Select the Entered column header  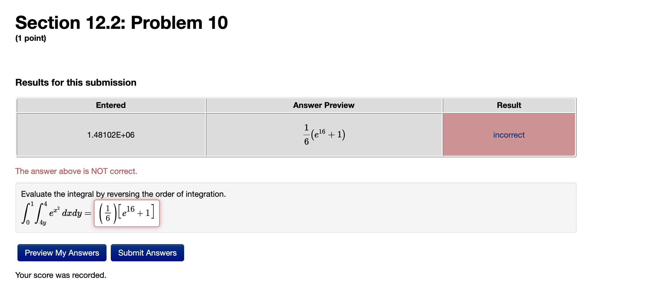[111, 105]
